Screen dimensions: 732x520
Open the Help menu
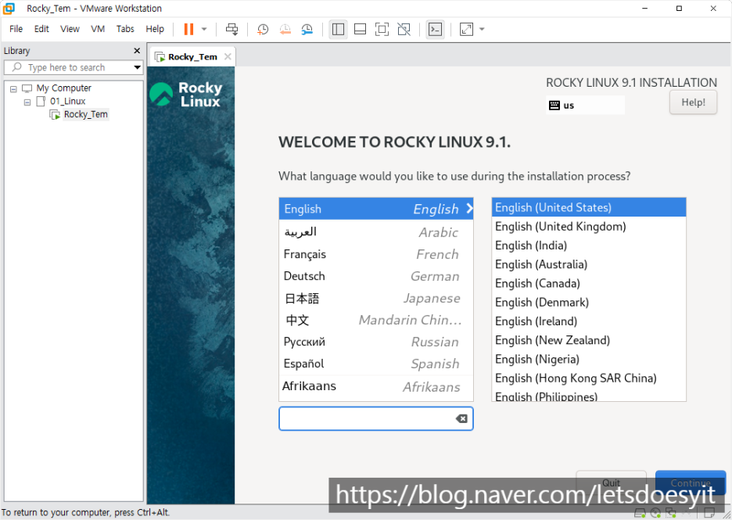coord(155,29)
